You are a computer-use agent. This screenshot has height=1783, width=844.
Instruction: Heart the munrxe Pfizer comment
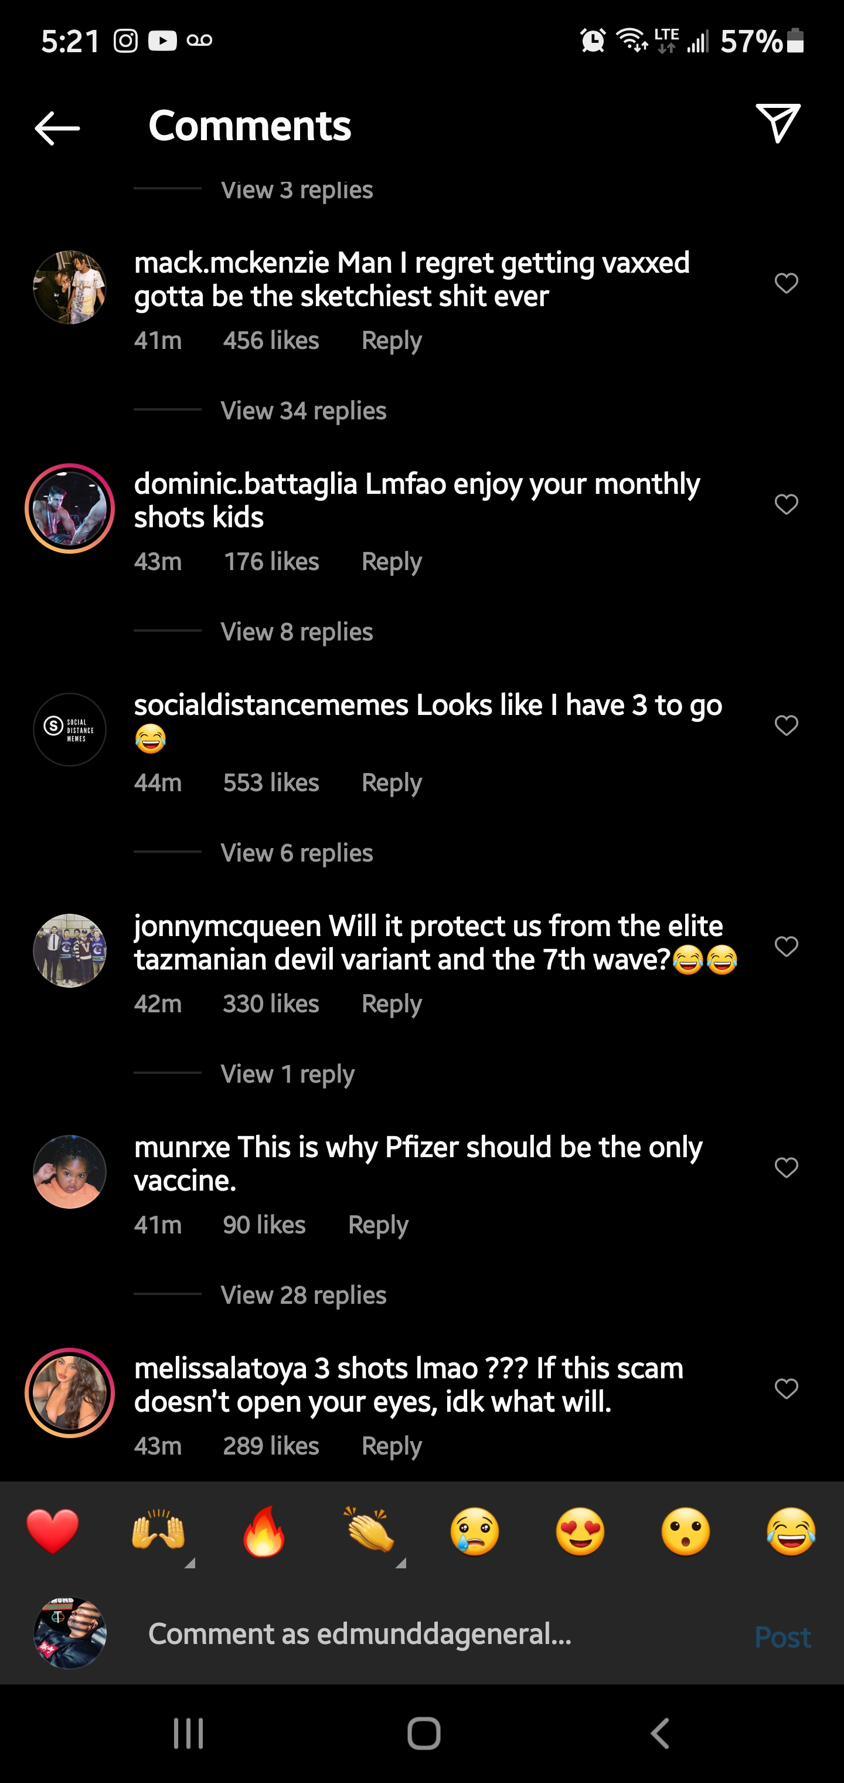point(786,1168)
